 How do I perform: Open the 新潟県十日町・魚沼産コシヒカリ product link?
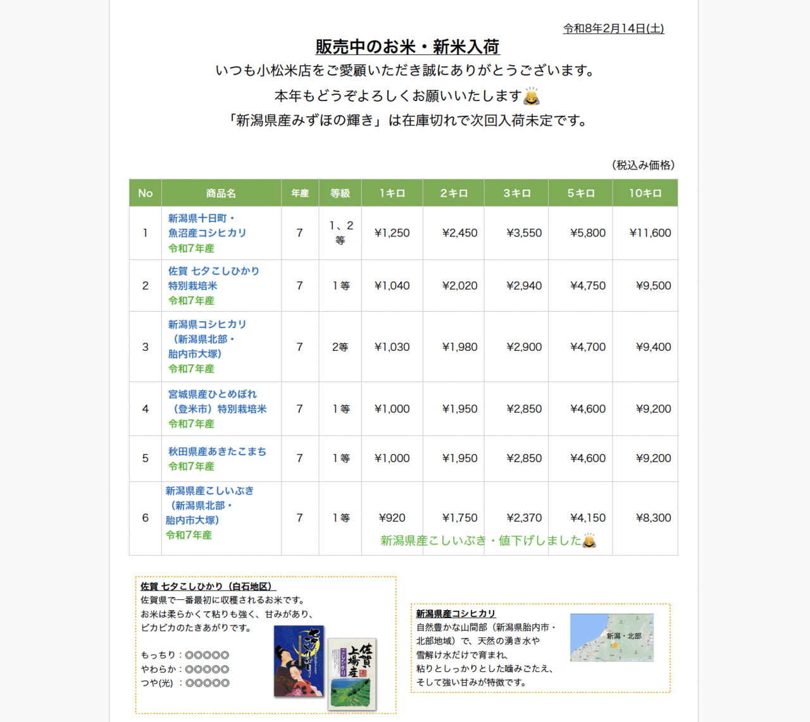[x=208, y=226]
